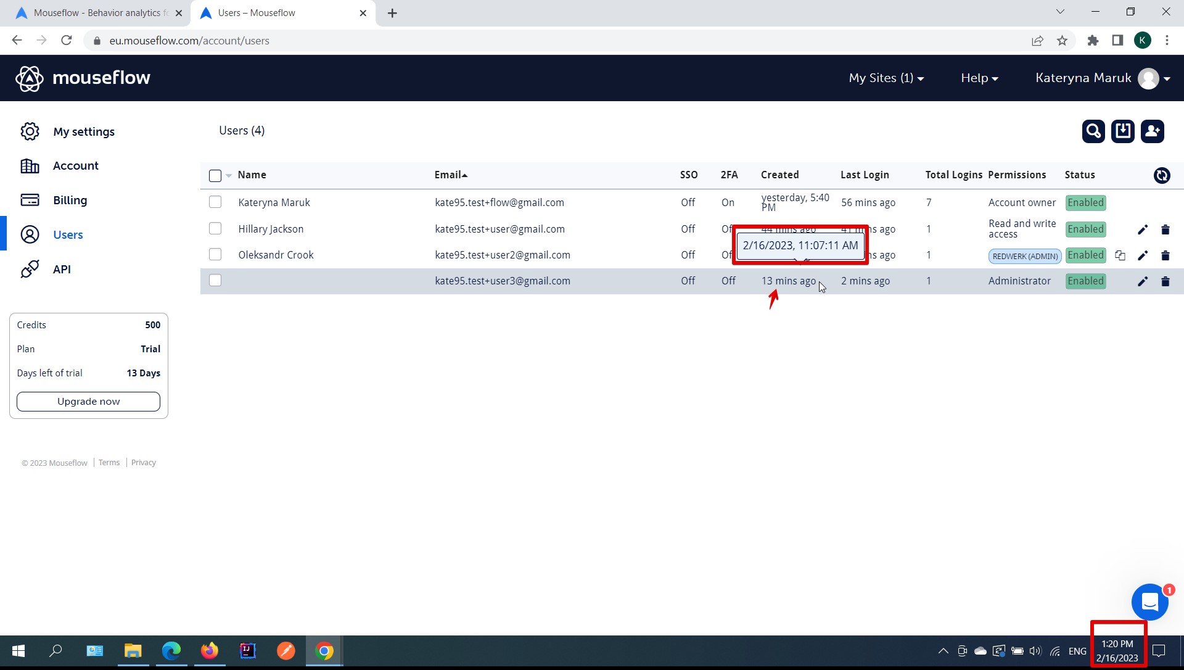Sort by the Email column header
1184x670 pixels.
[451, 175]
